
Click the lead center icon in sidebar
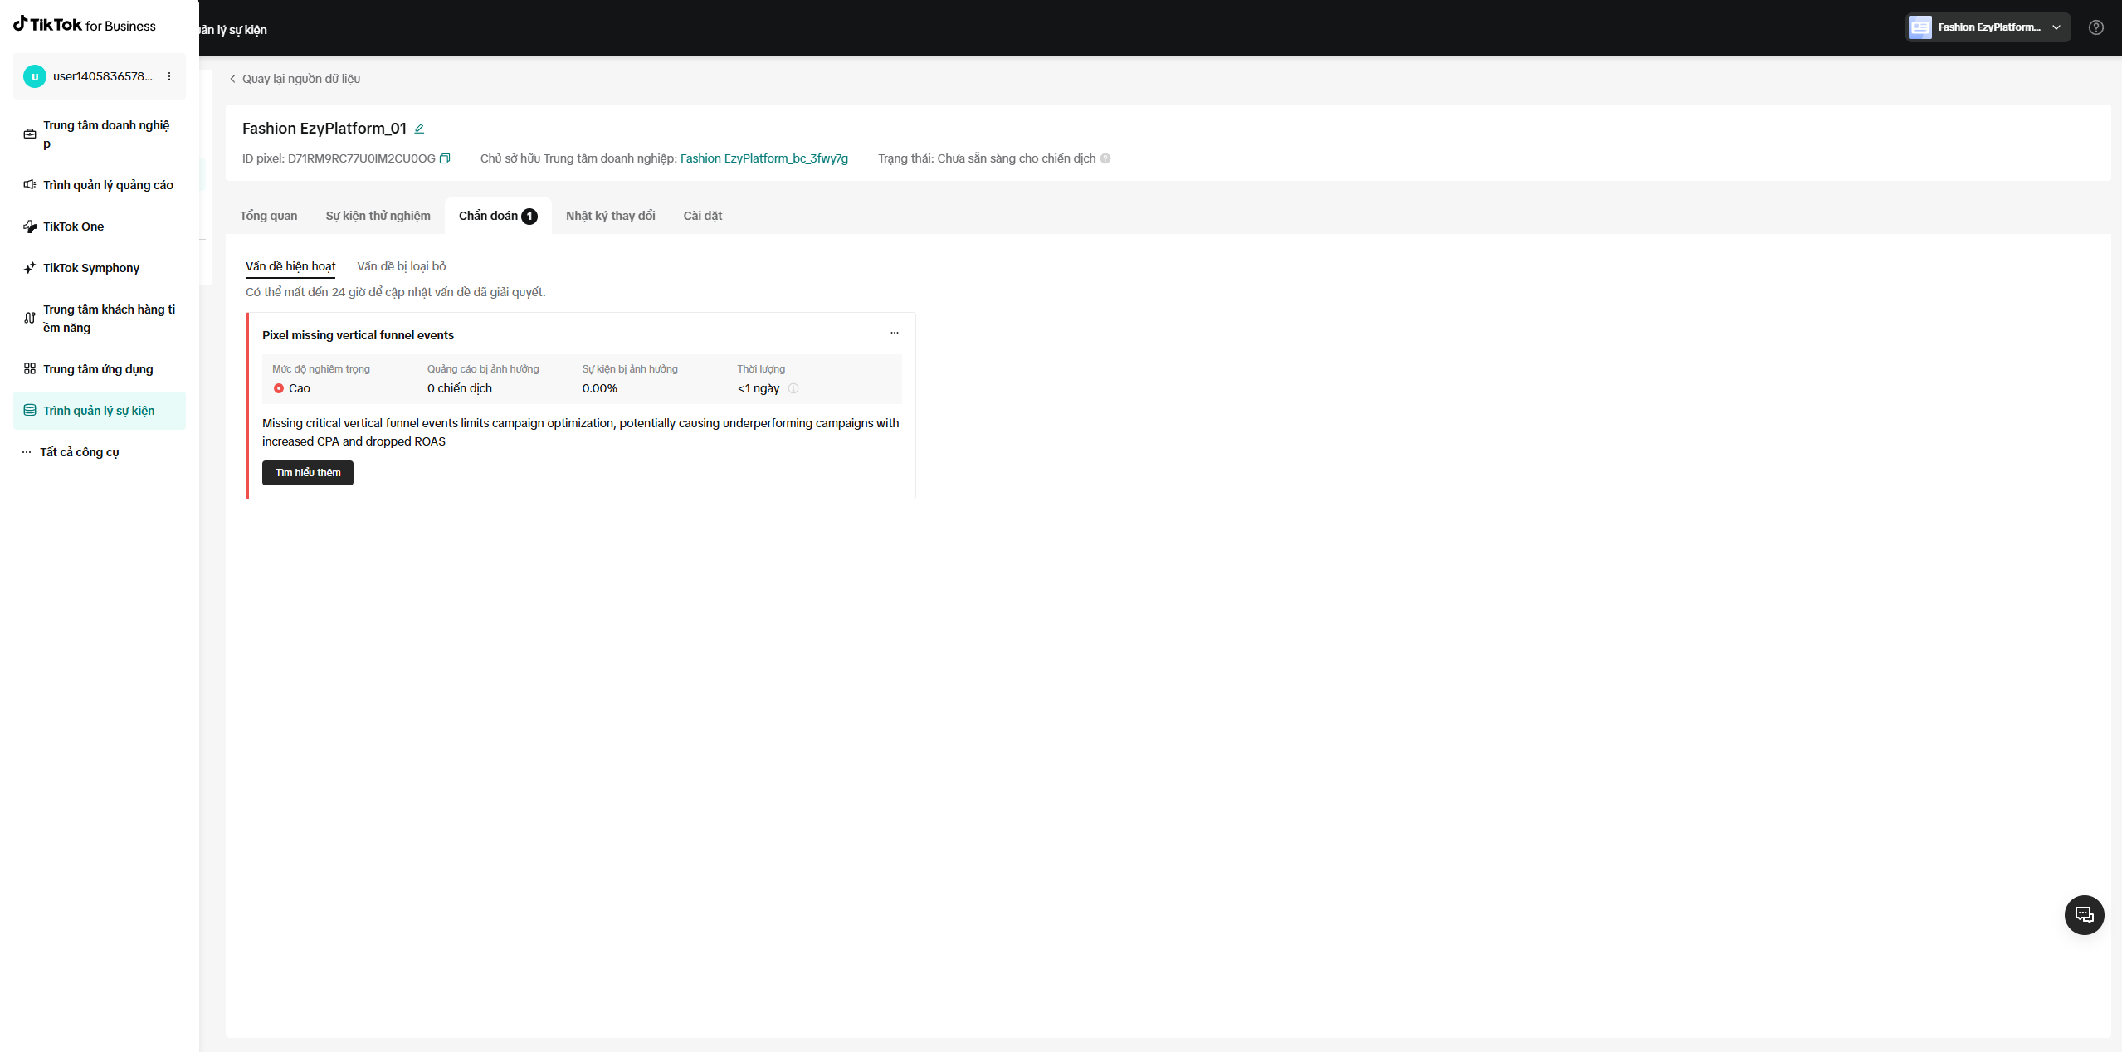click(30, 319)
